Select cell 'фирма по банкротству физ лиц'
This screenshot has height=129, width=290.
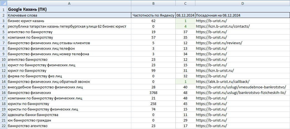(69, 76)
